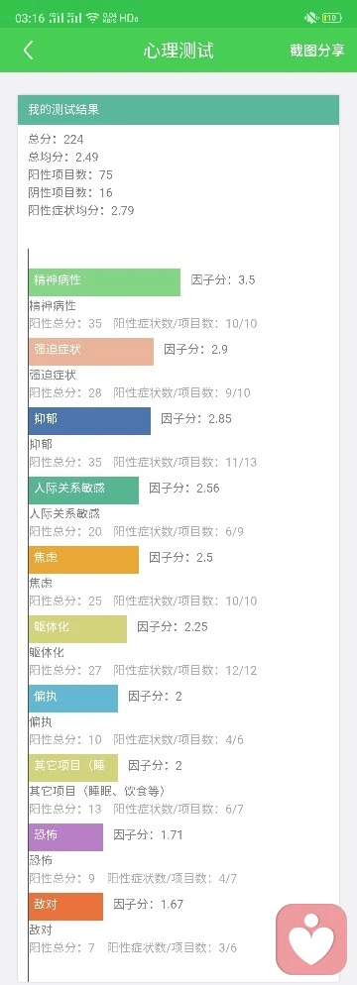
Task: Click the orange-red 敌对 bar
Action: [x=66, y=907]
